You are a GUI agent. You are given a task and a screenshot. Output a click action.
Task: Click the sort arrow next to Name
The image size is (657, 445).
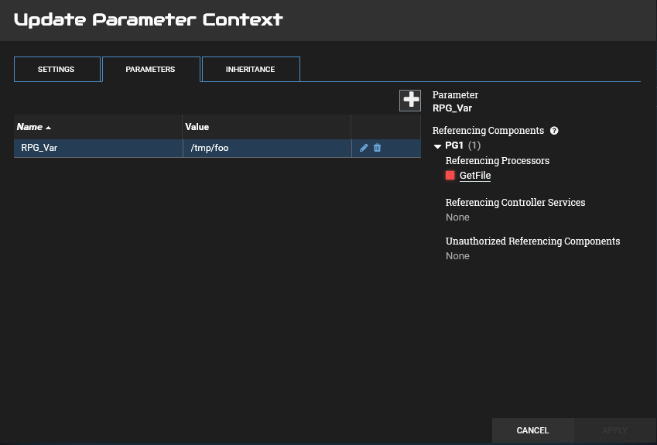point(49,128)
